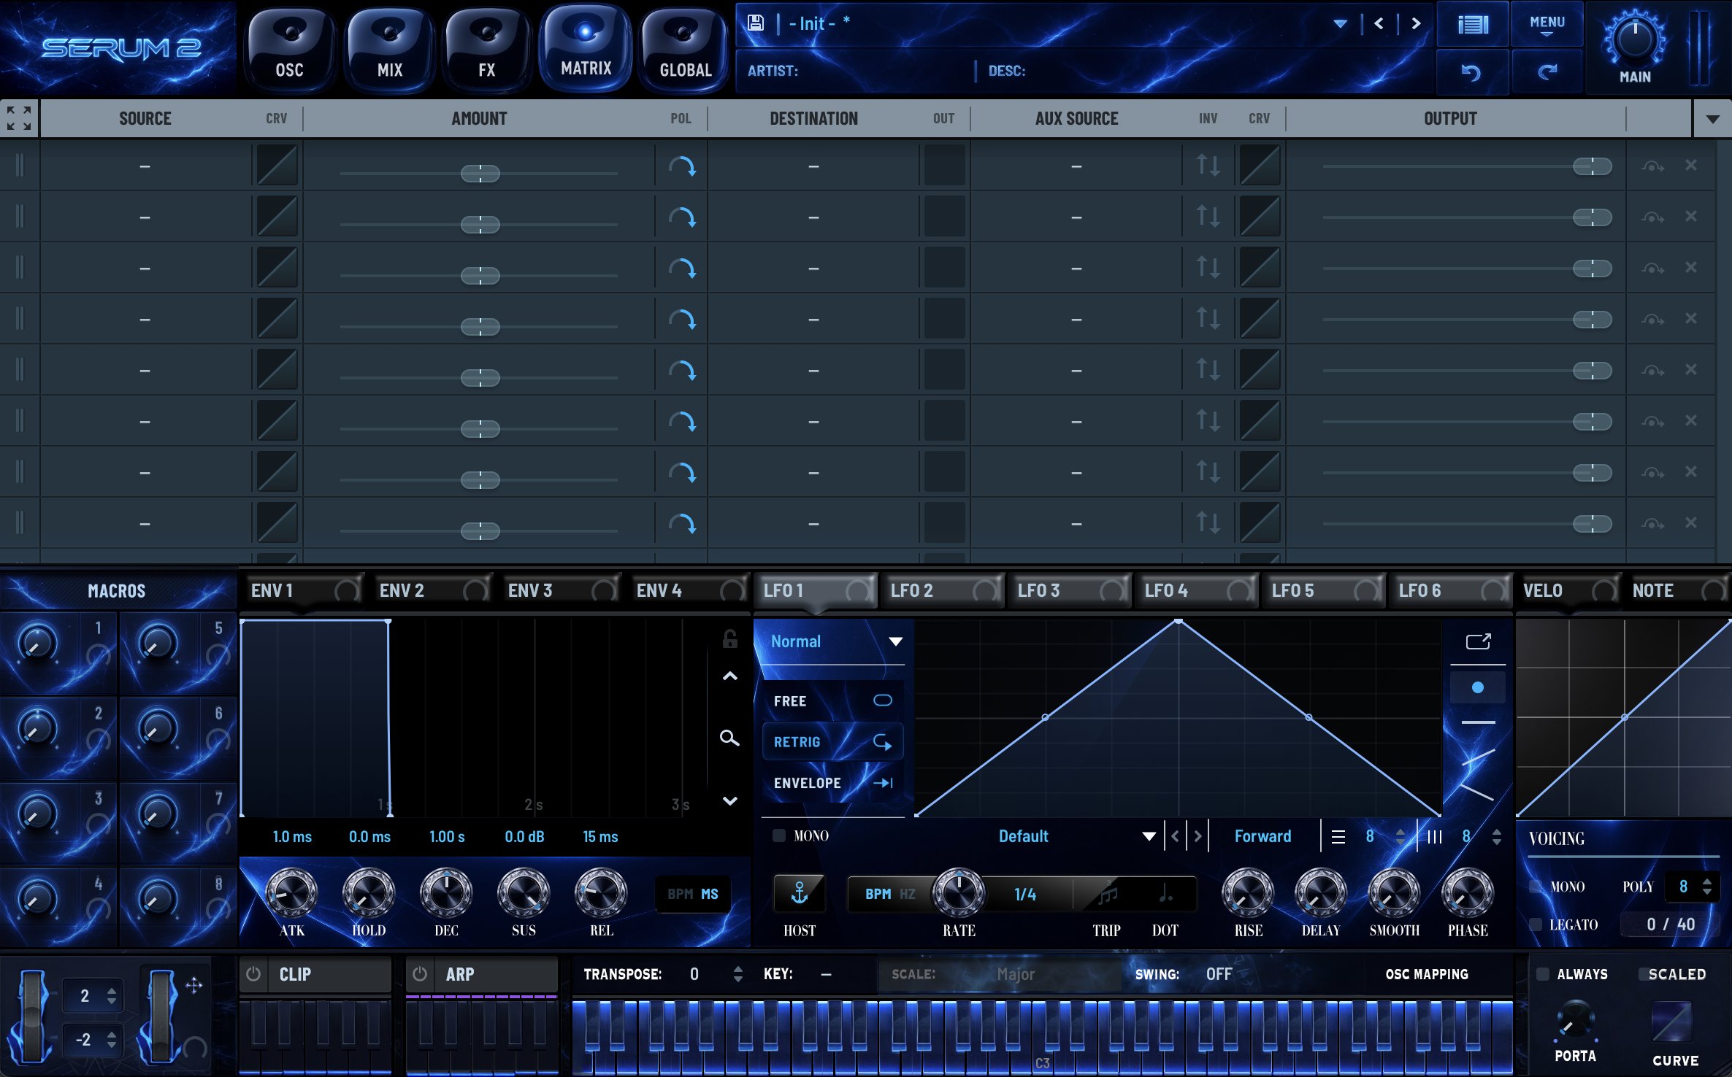The width and height of the screenshot is (1732, 1077).
Task: Expand envelope view with up chevron
Action: pos(729,676)
